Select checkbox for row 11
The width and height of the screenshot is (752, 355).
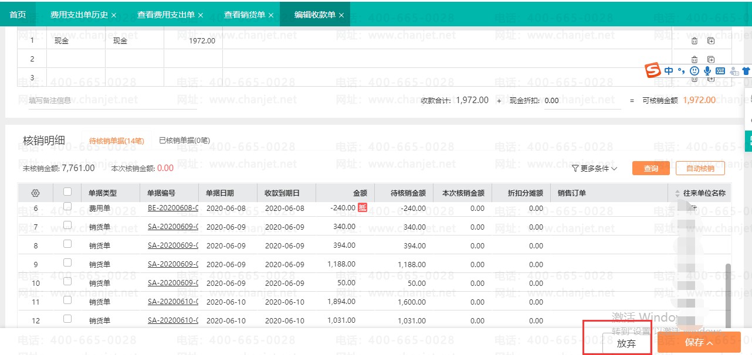pyautogui.click(x=67, y=301)
